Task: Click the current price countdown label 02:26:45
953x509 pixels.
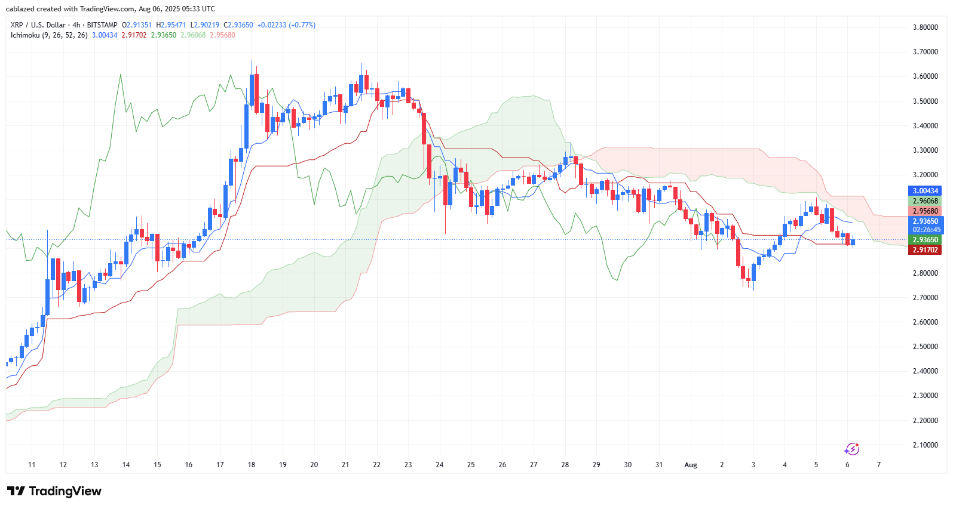Action: (x=926, y=230)
